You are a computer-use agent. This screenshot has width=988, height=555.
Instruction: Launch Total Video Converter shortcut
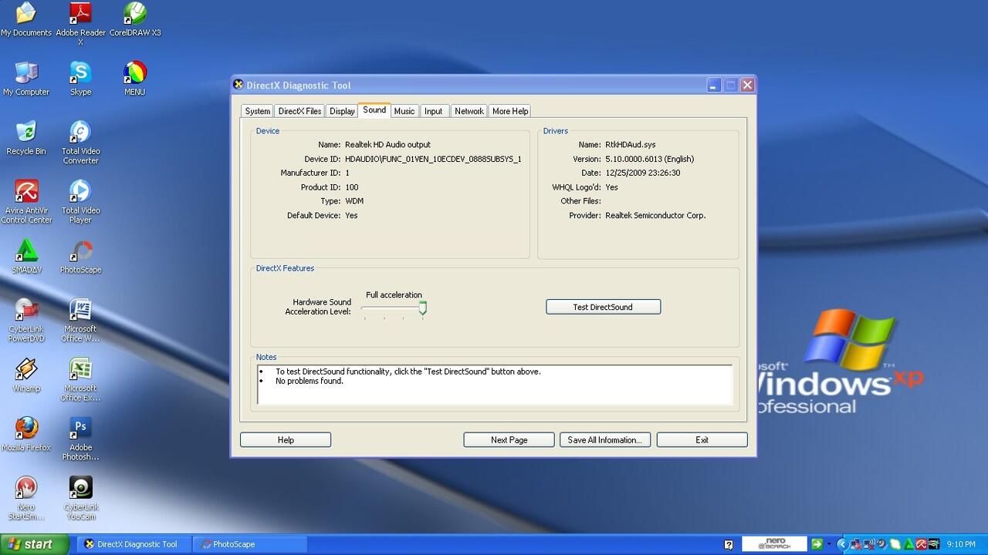(x=80, y=143)
